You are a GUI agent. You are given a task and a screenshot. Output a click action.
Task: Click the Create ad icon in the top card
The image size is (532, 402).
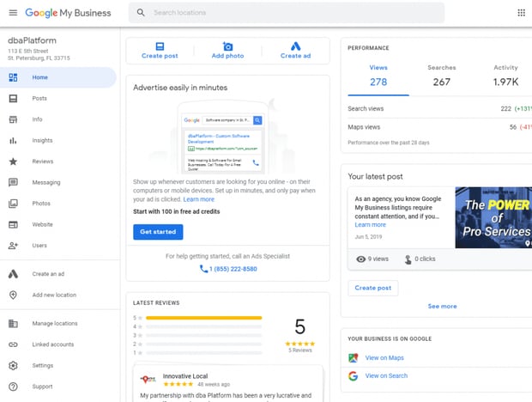click(295, 46)
